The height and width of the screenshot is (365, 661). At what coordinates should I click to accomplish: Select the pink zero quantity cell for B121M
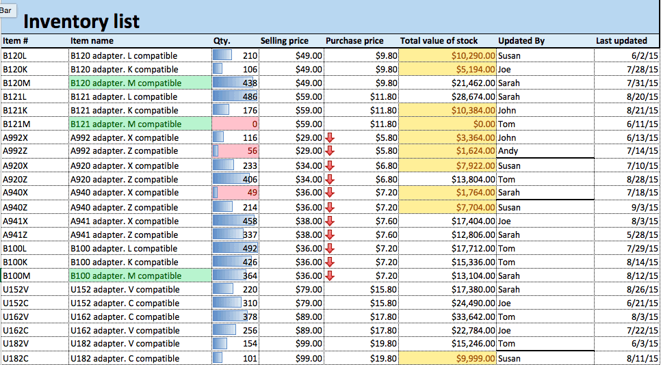[235, 124]
